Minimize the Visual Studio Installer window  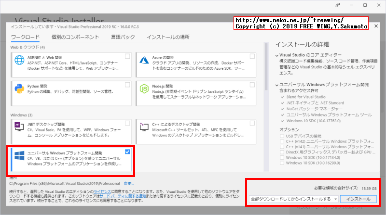coord(351,5)
